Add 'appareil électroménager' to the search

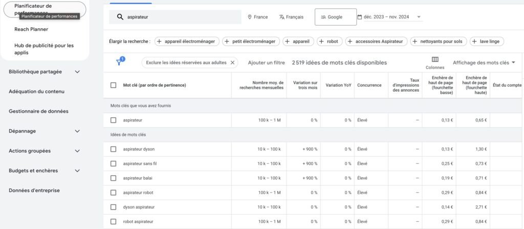(187, 41)
